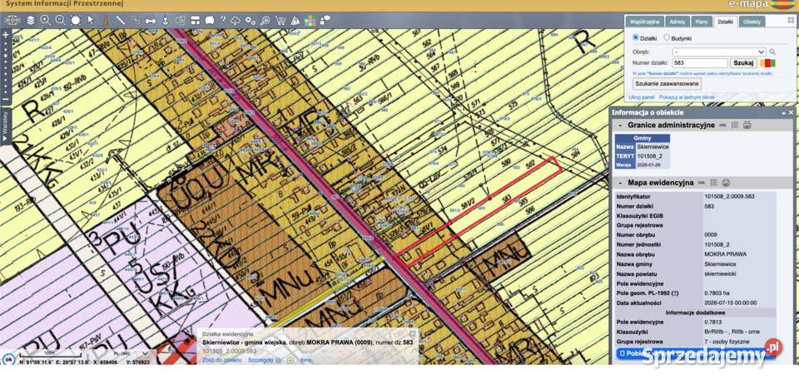
Task: Open the Obręb dropdown list
Action: pyautogui.click(x=719, y=52)
